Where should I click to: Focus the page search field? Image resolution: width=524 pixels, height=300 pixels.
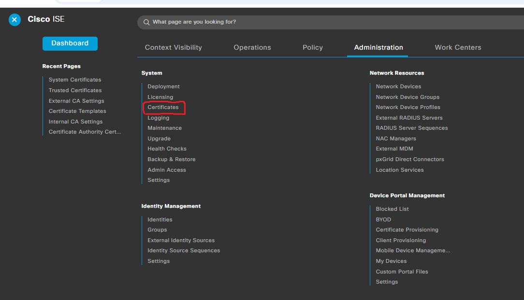coord(331,22)
